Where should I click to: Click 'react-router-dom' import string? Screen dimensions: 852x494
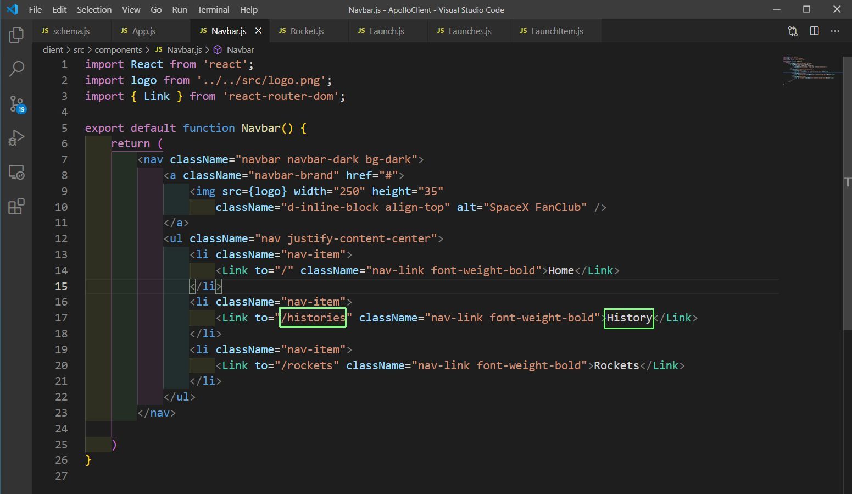click(x=281, y=96)
